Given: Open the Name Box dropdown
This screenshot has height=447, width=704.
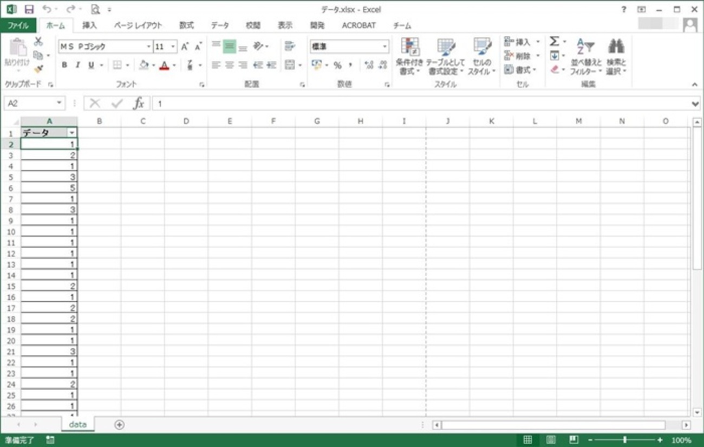Looking at the screenshot, I should [60, 103].
